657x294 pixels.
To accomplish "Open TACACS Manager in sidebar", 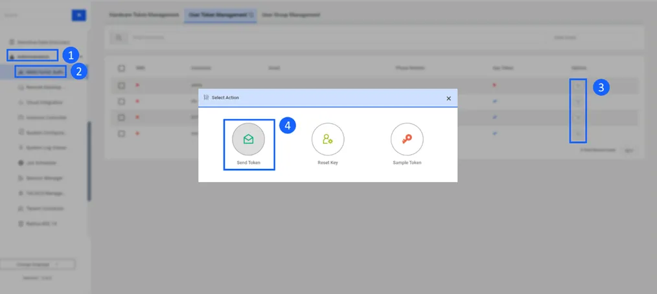I will 42,193.
